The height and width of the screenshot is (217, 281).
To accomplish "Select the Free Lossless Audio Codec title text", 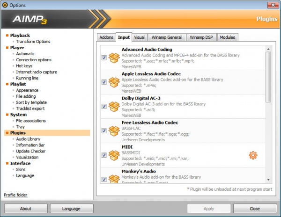I will click(150, 123).
